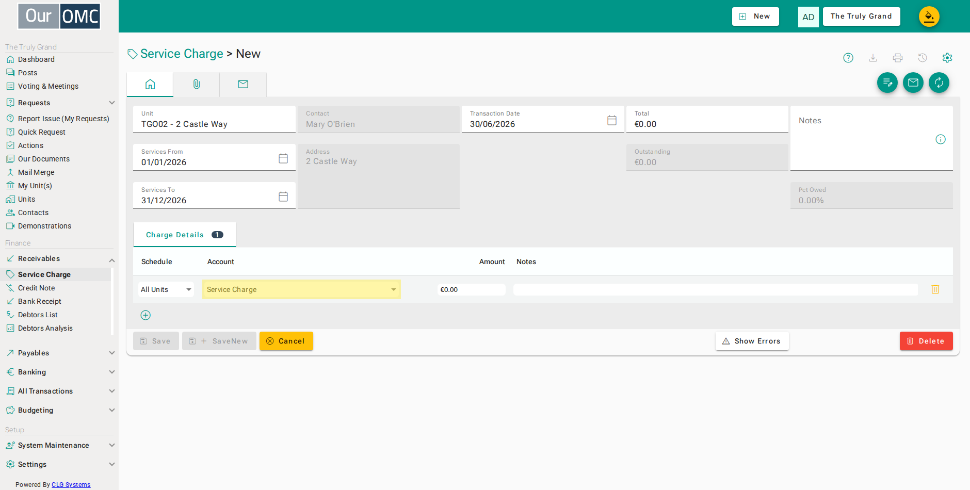Open the yellow theme paint bucket icon
The width and height of the screenshot is (970, 490).
(929, 17)
